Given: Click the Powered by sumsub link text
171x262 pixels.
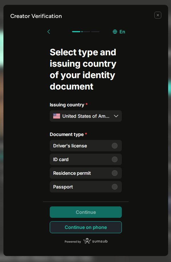Looking at the screenshot, I should point(86,241).
